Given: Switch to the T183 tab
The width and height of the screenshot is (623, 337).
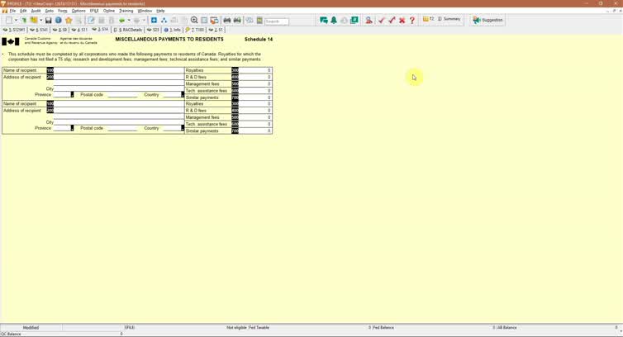Looking at the screenshot, I should tap(195, 30).
